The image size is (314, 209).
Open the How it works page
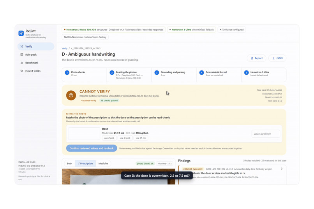[x=36, y=71]
